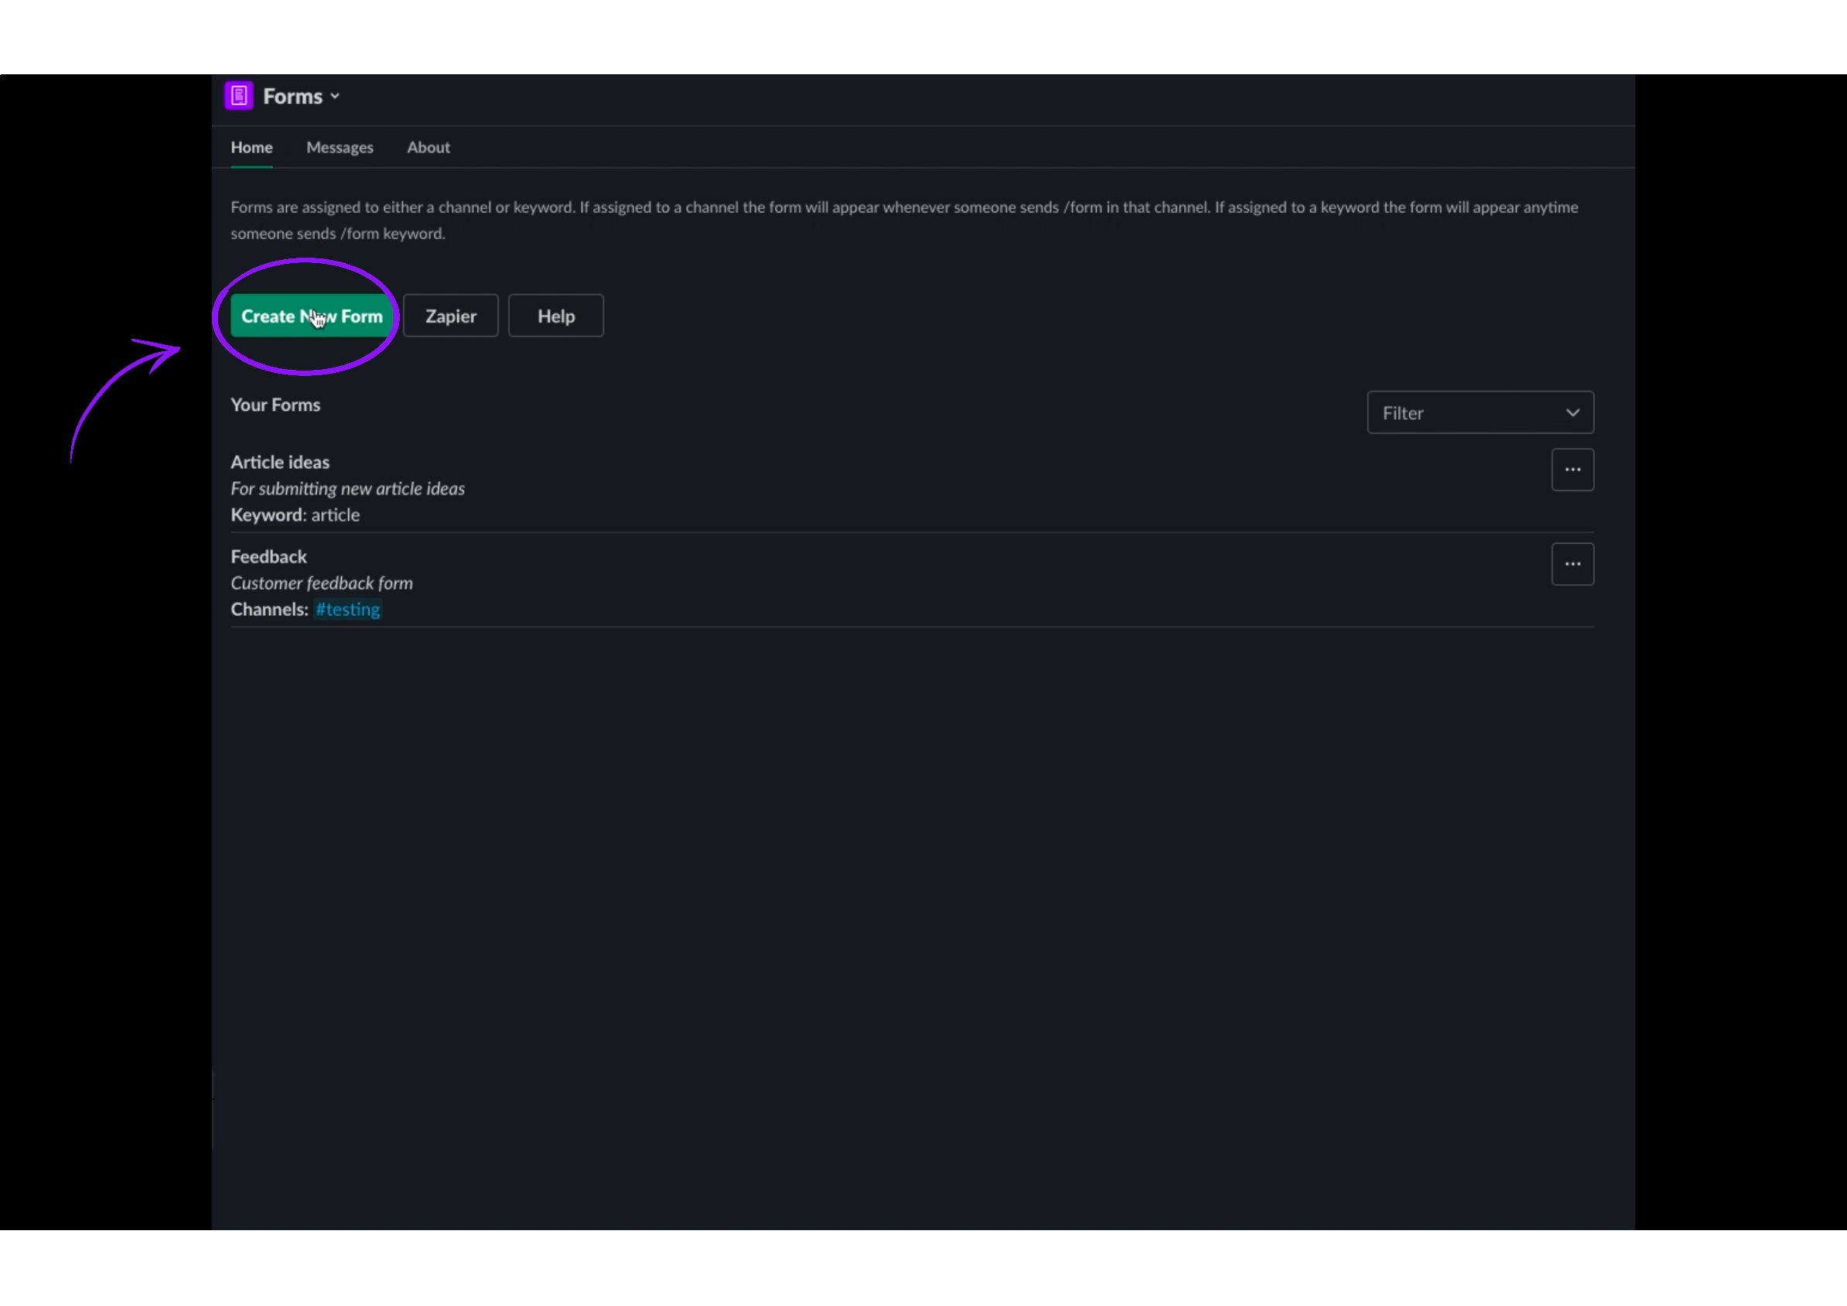Click the Filter dropdown chevron icon
Screen dimensions: 1847x1306
pos(1574,412)
